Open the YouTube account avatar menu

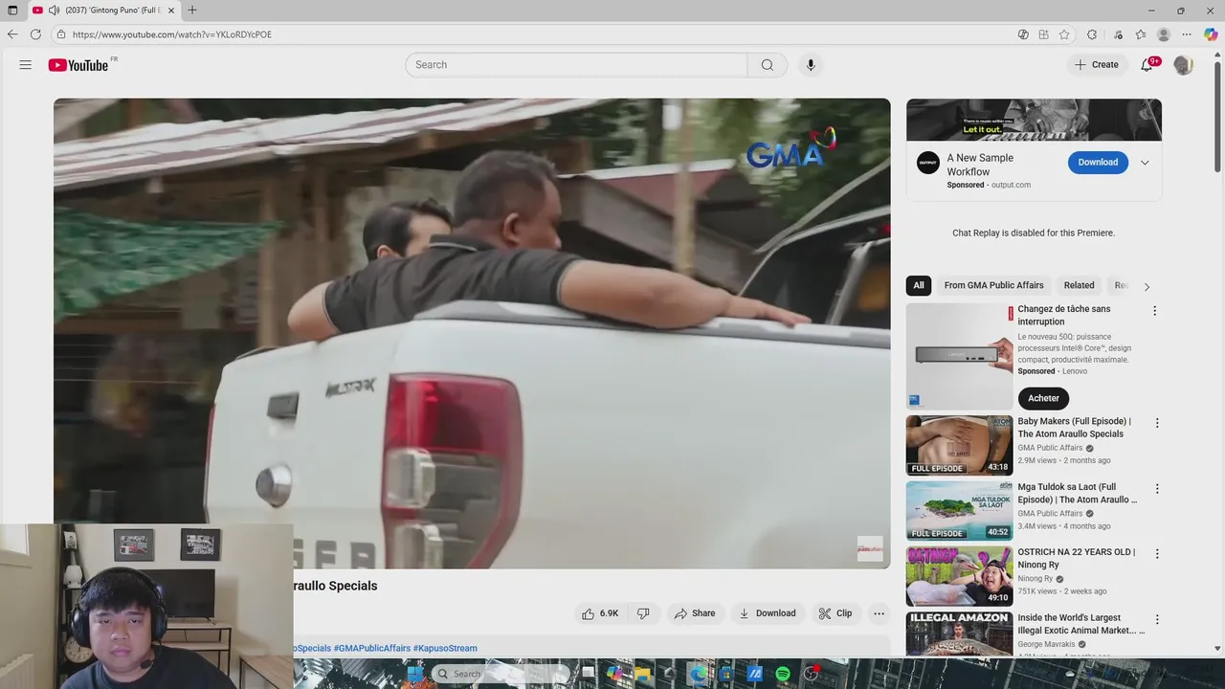click(1184, 65)
